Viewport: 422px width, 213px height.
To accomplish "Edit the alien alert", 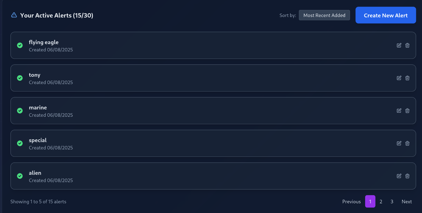I will (399, 176).
